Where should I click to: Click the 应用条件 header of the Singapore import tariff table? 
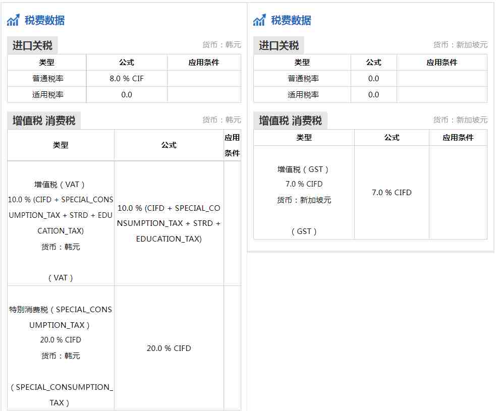coord(442,63)
